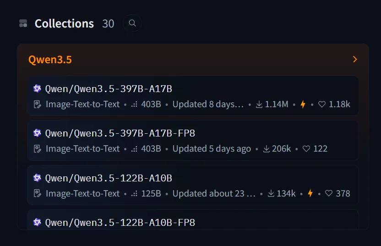Screen dimensions: 381x246
Task: Click Qwen avatar icon beside Qwen3.5-397B-A17B
Action: click(37, 89)
